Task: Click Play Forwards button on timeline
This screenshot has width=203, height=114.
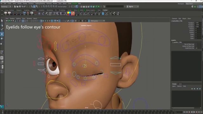Action: (194, 112)
